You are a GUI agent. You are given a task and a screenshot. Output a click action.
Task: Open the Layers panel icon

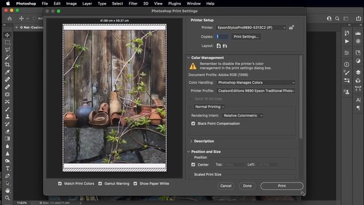click(358, 72)
